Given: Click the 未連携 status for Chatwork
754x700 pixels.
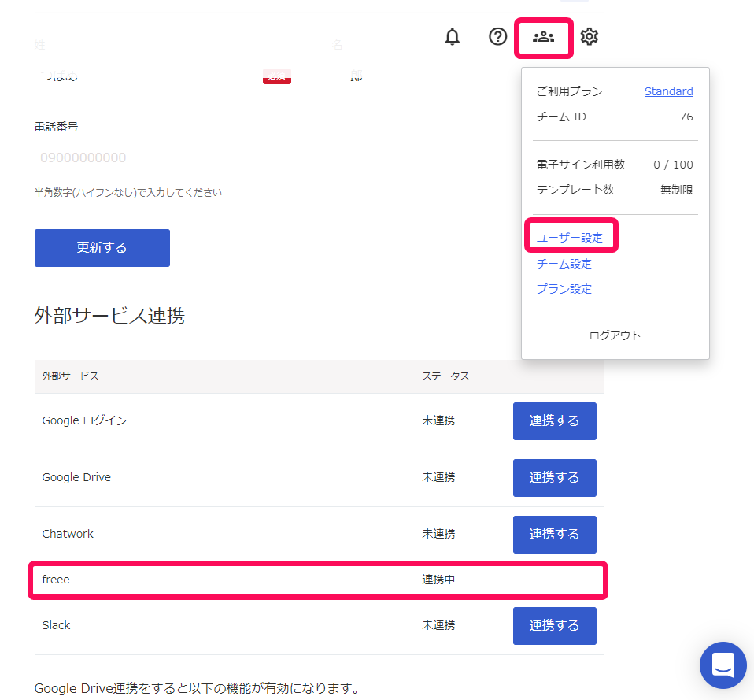Looking at the screenshot, I should pyautogui.click(x=438, y=534).
